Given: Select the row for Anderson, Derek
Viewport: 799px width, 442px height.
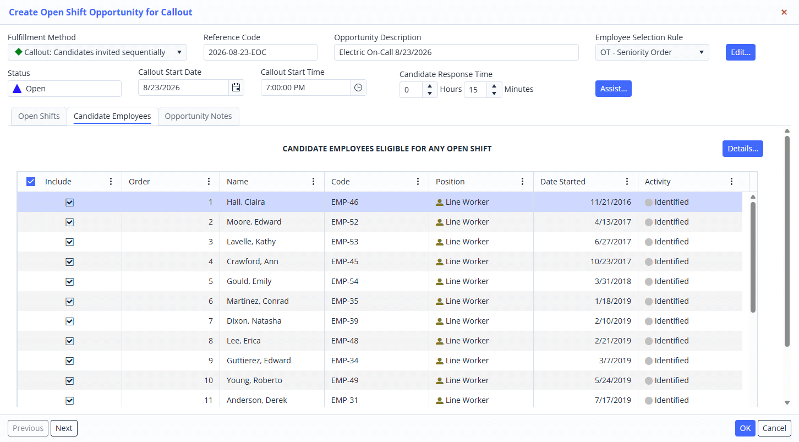Looking at the screenshot, I should (380, 400).
